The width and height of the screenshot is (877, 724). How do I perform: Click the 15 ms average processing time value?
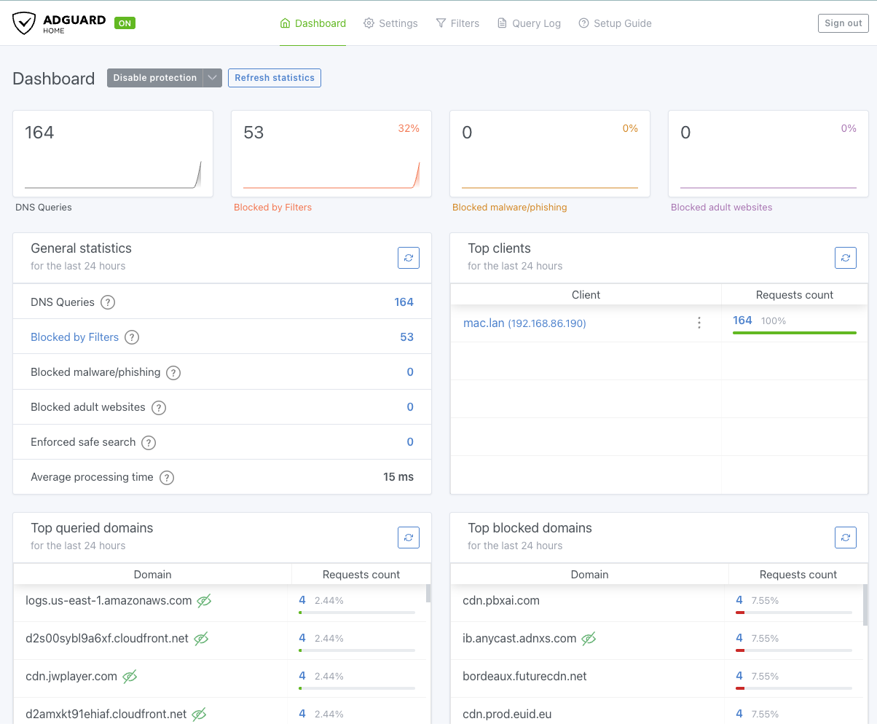pyautogui.click(x=398, y=477)
